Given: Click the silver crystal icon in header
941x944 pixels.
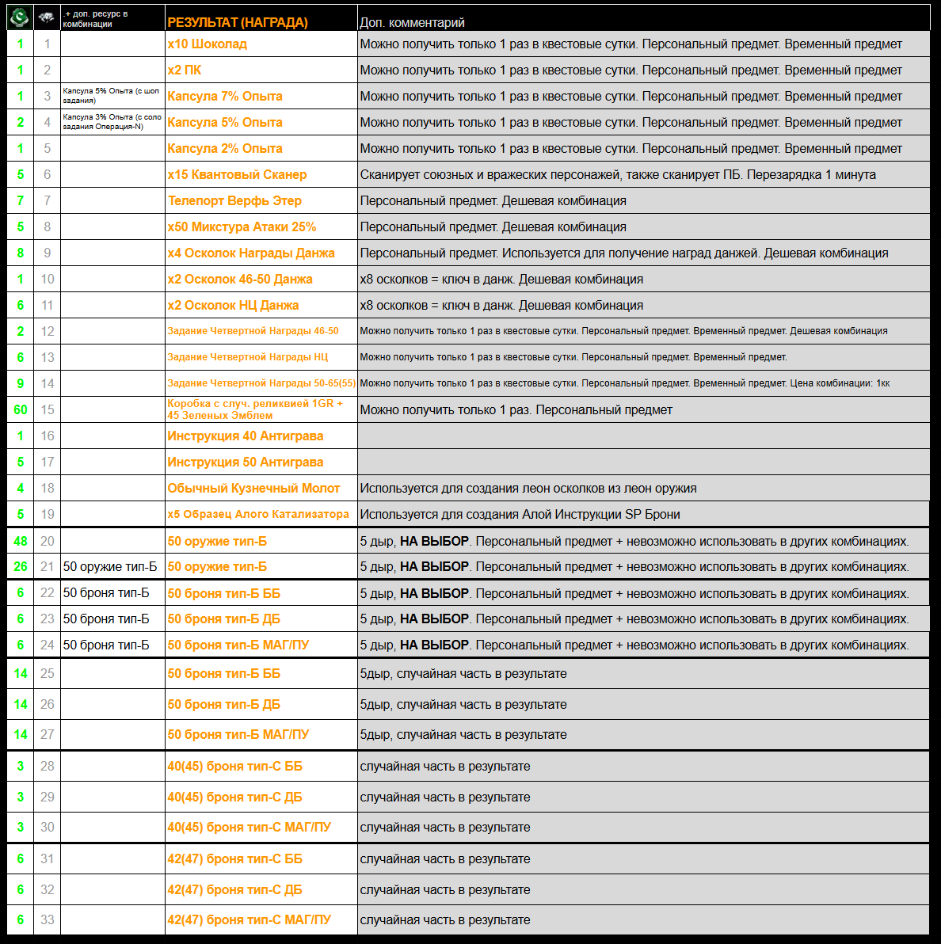Looking at the screenshot, I should (47, 17).
